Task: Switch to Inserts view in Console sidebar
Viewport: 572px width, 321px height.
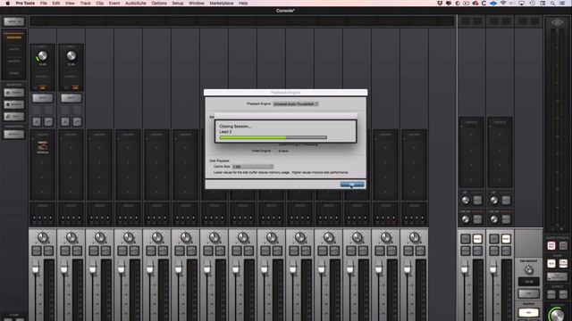Action: (14, 62)
